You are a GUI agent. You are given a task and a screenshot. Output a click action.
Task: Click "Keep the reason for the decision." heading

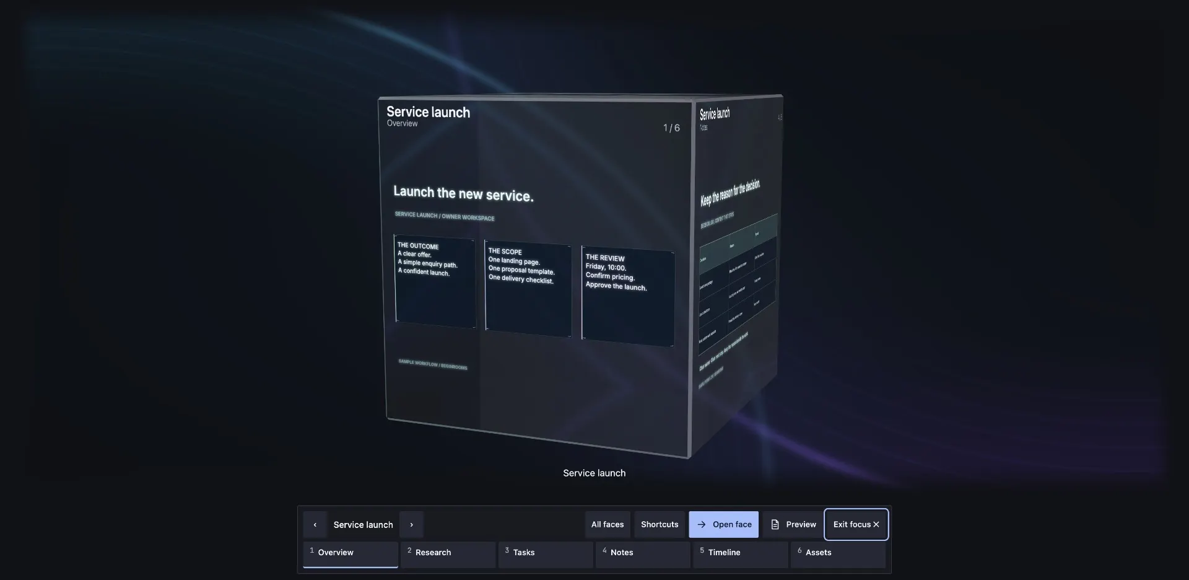tap(730, 193)
